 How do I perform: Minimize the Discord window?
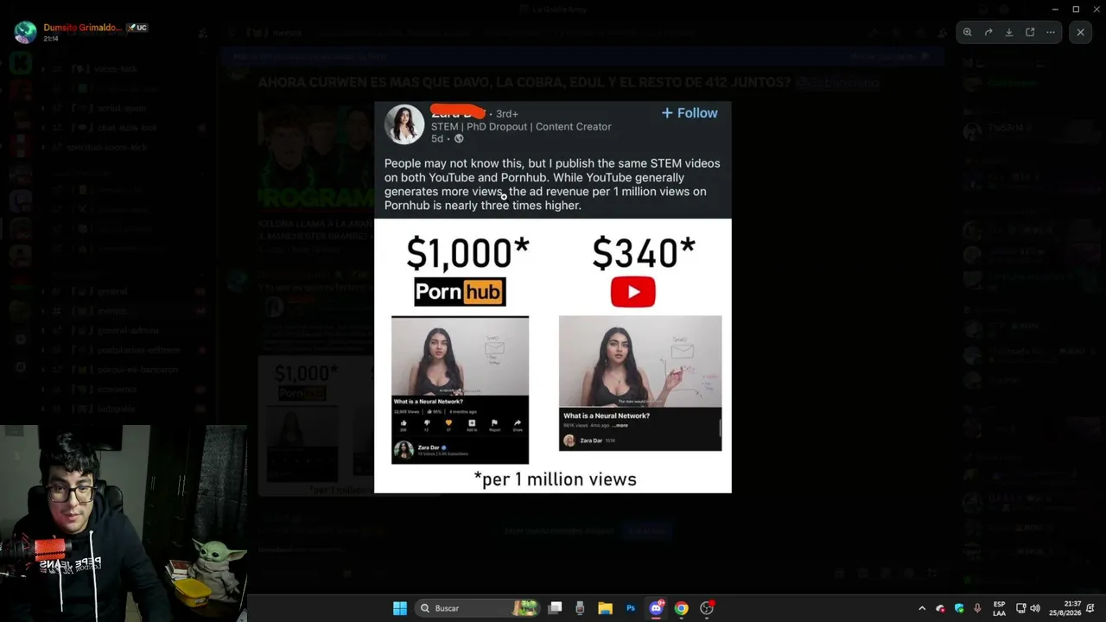coord(1055,9)
